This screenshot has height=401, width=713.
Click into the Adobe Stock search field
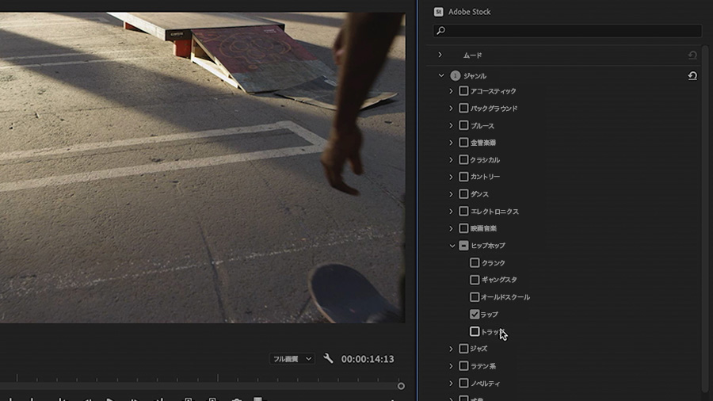pyautogui.click(x=567, y=30)
